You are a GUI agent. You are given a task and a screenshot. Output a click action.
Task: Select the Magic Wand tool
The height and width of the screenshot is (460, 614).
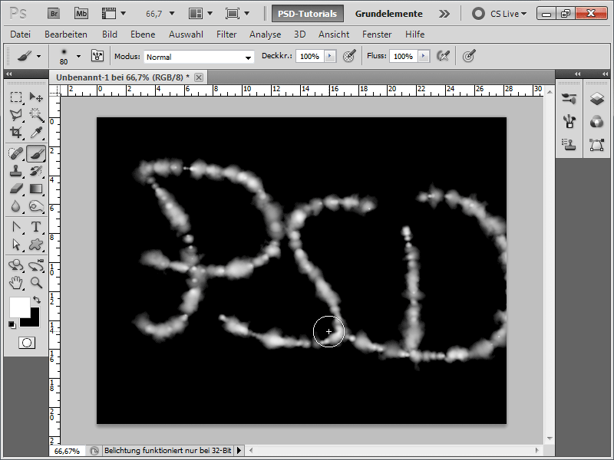(36, 114)
